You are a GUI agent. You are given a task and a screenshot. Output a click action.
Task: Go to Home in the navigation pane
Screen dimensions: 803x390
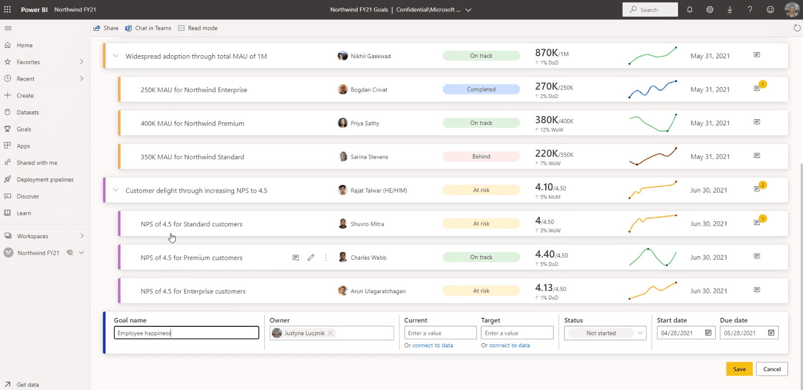pyautogui.click(x=25, y=45)
